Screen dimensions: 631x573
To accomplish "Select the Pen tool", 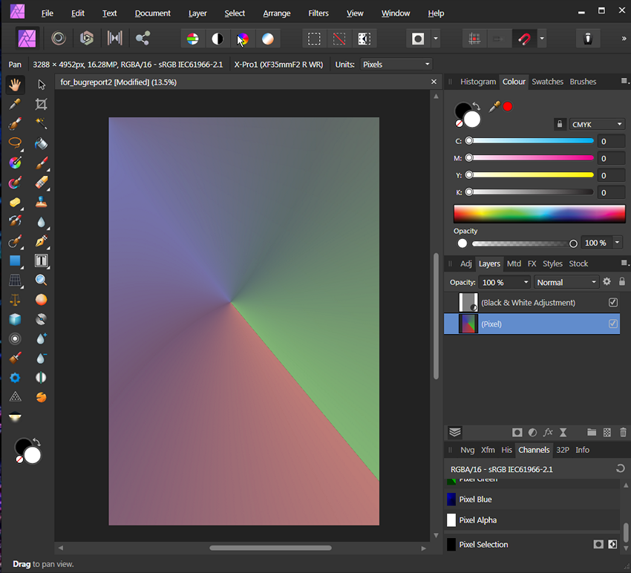I will [x=42, y=240].
